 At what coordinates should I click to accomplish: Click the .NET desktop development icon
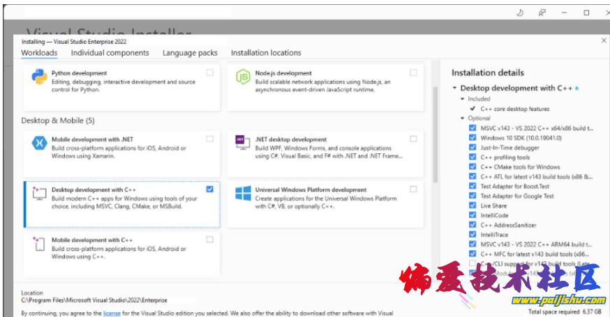point(243,144)
